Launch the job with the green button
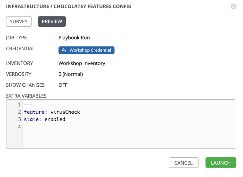 pos(221,163)
